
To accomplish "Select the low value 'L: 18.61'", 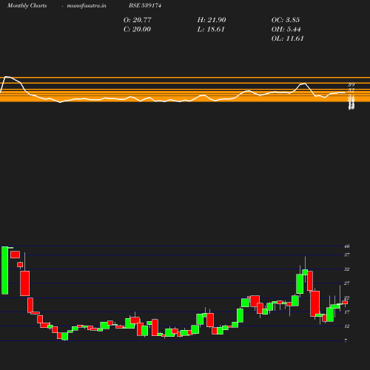I will pyautogui.click(x=211, y=30).
